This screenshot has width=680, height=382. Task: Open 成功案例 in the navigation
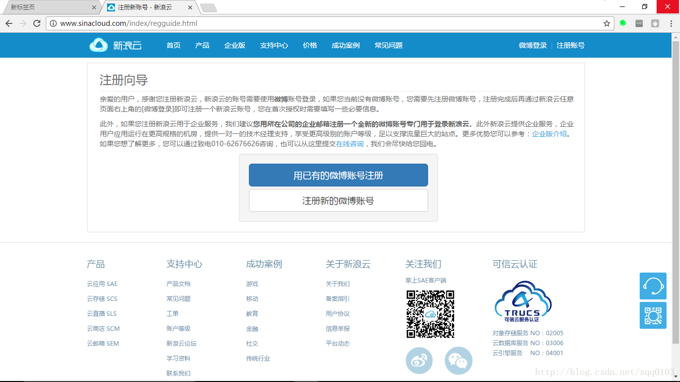(345, 45)
